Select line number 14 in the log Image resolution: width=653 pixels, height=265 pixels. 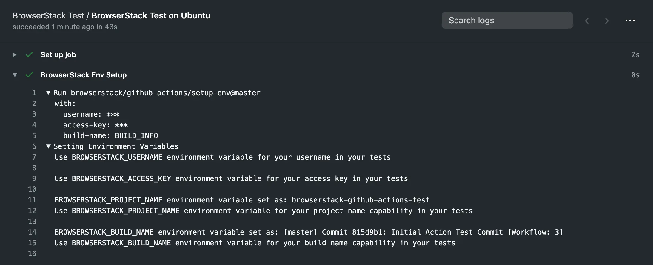pyautogui.click(x=32, y=232)
